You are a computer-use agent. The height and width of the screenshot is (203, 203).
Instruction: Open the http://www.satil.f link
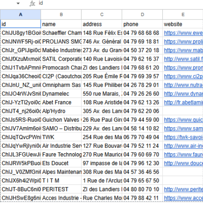click(x=183, y=59)
